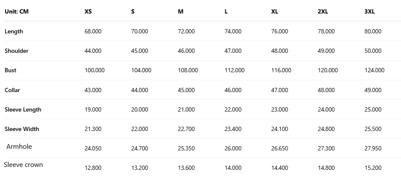Click the Sleeve Width row label
Image resolution: width=401 pixels, height=180 pixels.
(22, 129)
